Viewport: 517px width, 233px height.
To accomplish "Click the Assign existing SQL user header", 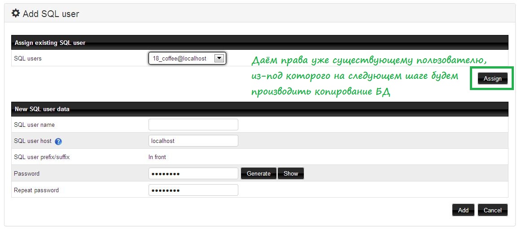I will [50, 43].
